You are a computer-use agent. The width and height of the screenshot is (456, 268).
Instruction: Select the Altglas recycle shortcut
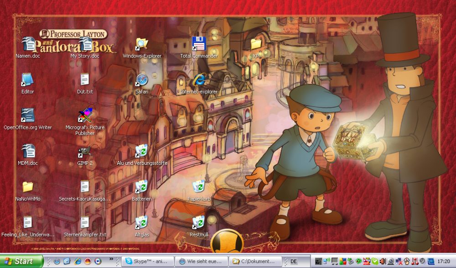pos(142,223)
